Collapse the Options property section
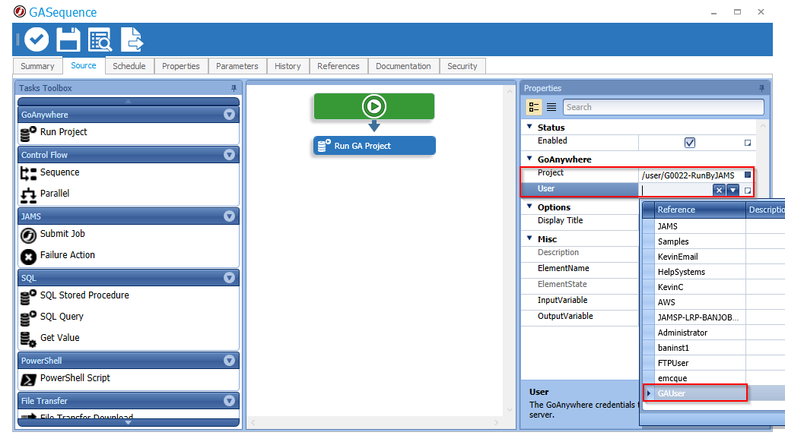This screenshot has height=448, width=785. coord(529,207)
